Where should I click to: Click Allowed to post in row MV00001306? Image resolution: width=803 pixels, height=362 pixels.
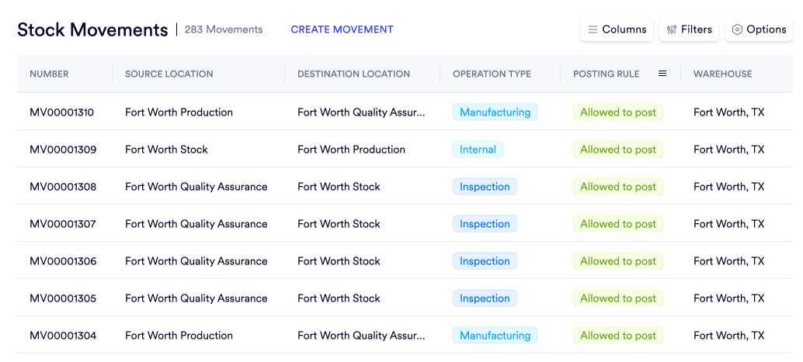coord(618,261)
